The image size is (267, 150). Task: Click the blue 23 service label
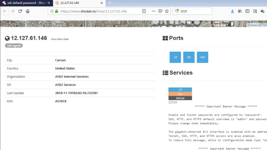[x=180, y=90]
